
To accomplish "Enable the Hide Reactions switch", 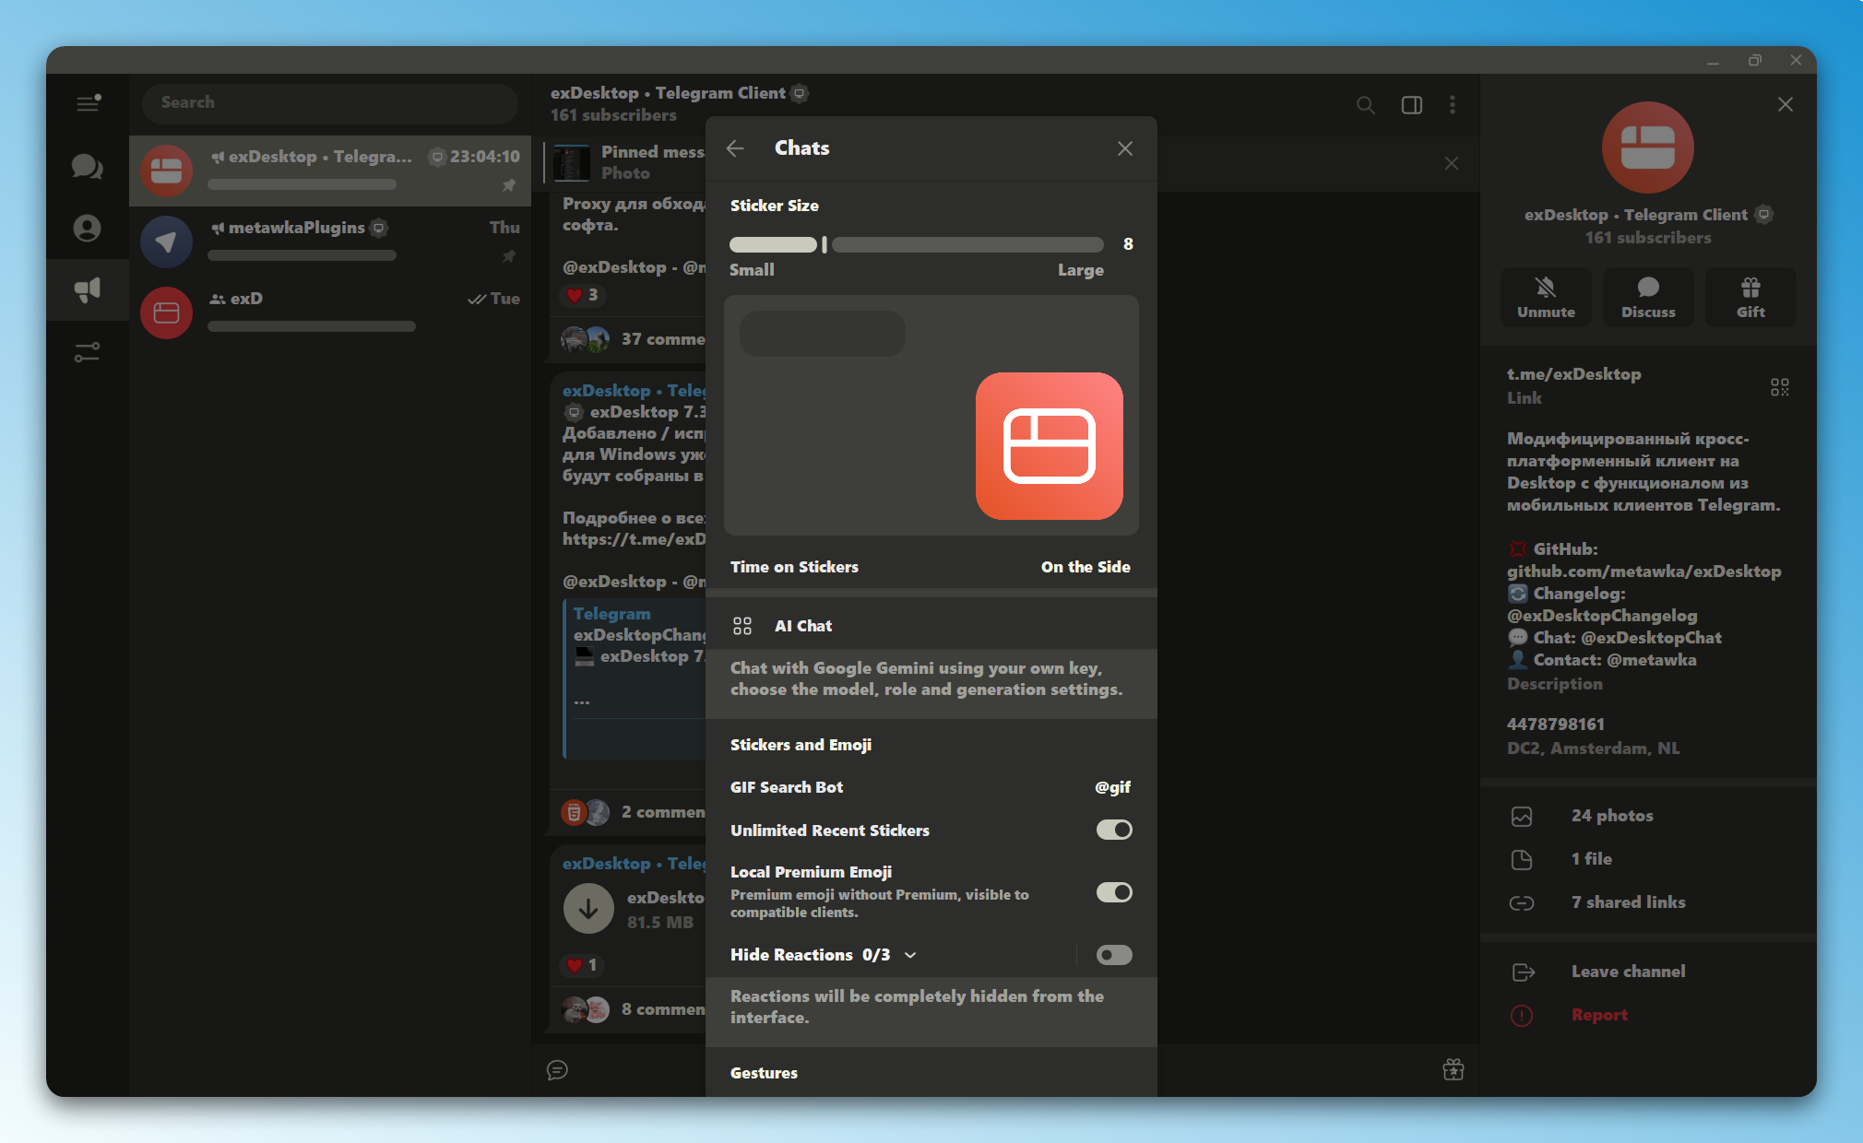I will pyautogui.click(x=1114, y=955).
